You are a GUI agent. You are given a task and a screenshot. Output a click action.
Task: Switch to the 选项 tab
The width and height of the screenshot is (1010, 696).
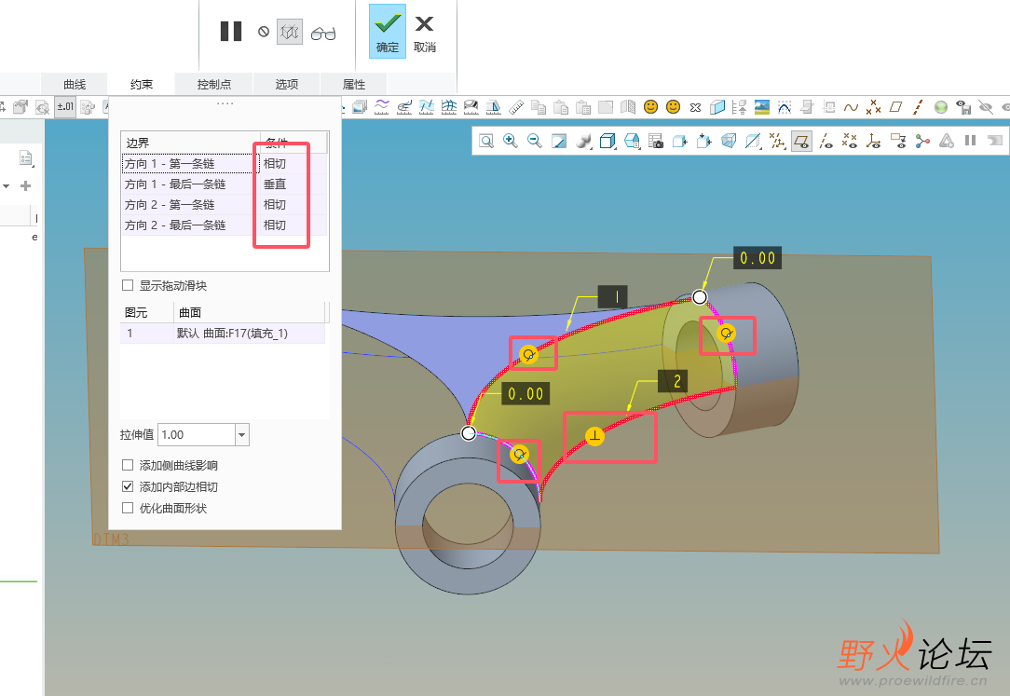click(287, 85)
